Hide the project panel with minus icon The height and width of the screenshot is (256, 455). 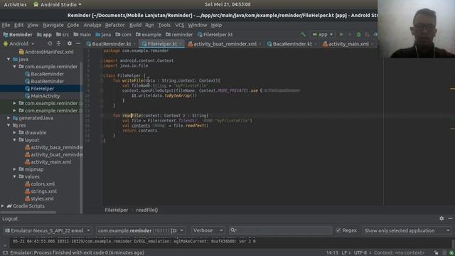point(78,43)
